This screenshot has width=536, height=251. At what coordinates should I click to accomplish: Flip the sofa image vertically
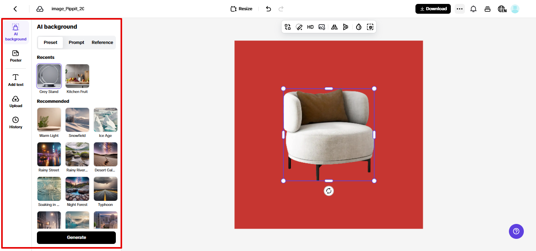click(x=346, y=27)
